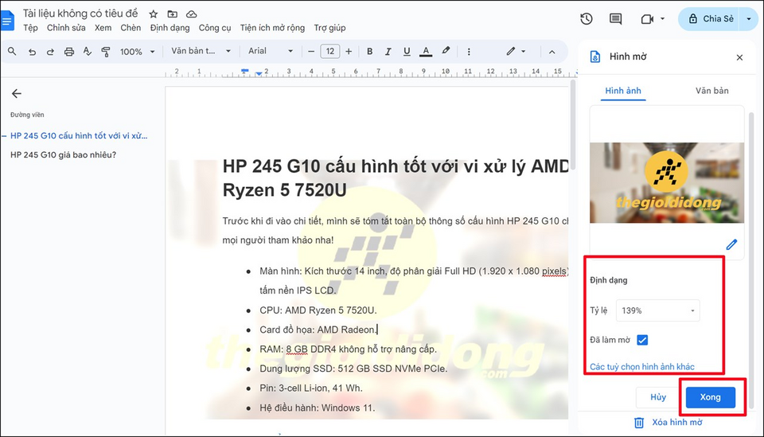Switch to the "Văn bản" tab

(711, 91)
